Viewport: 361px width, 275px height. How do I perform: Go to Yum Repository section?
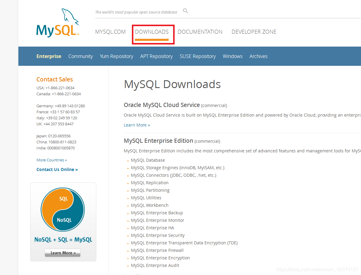pyautogui.click(x=117, y=56)
